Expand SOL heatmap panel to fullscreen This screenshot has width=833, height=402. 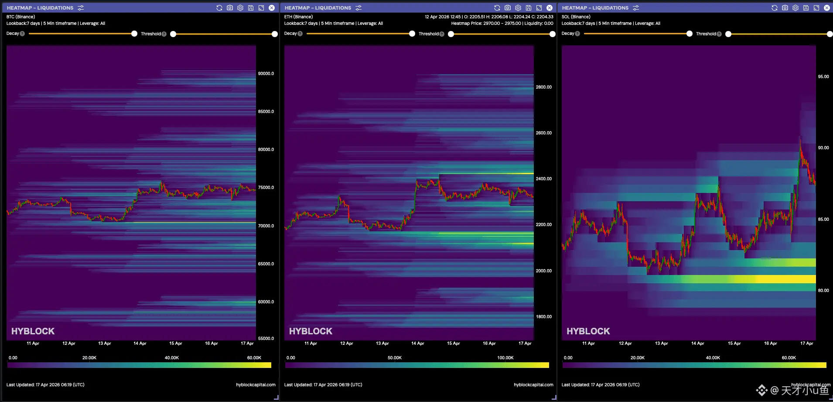click(816, 8)
